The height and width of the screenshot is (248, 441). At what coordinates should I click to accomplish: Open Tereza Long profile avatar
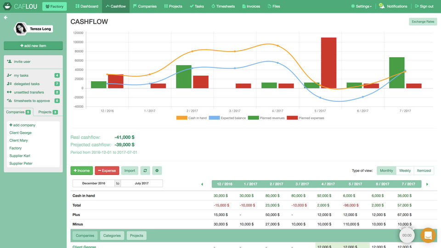point(21,28)
